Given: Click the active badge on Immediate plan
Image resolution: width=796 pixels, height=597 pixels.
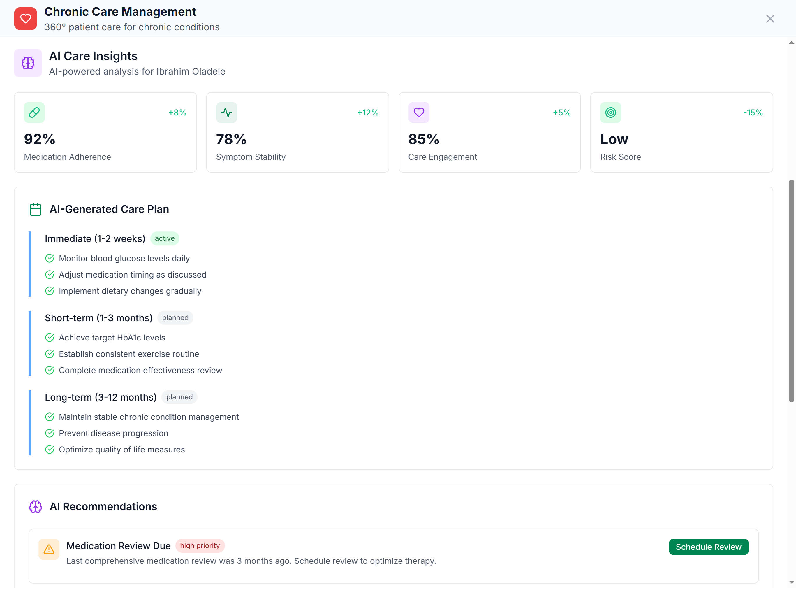Looking at the screenshot, I should pyautogui.click(x=164, y=238).
